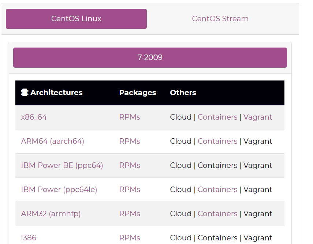Open RPMs for IBM Power BE

130,165
